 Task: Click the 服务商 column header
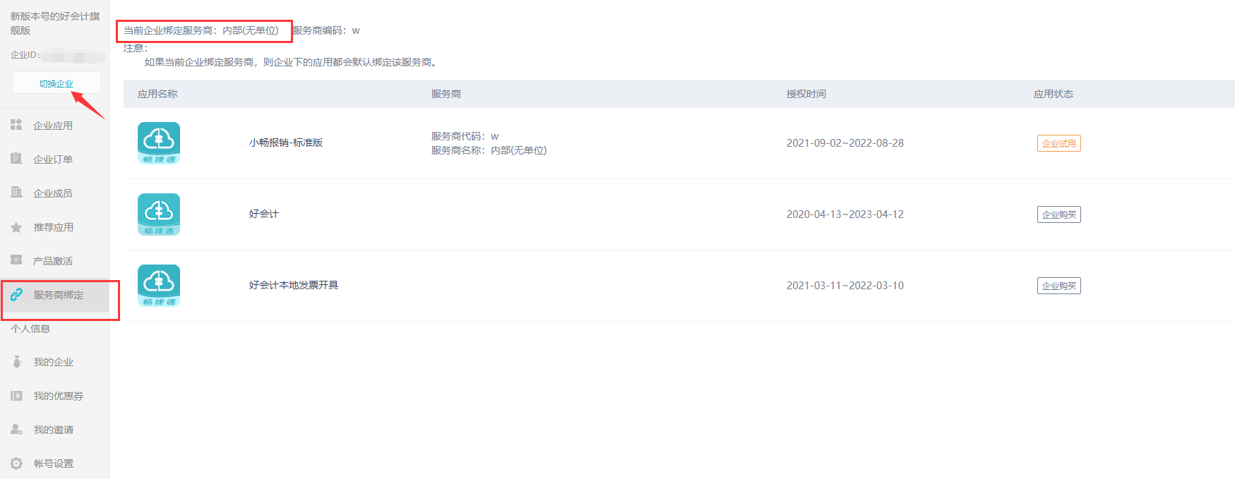click(446, 94)
